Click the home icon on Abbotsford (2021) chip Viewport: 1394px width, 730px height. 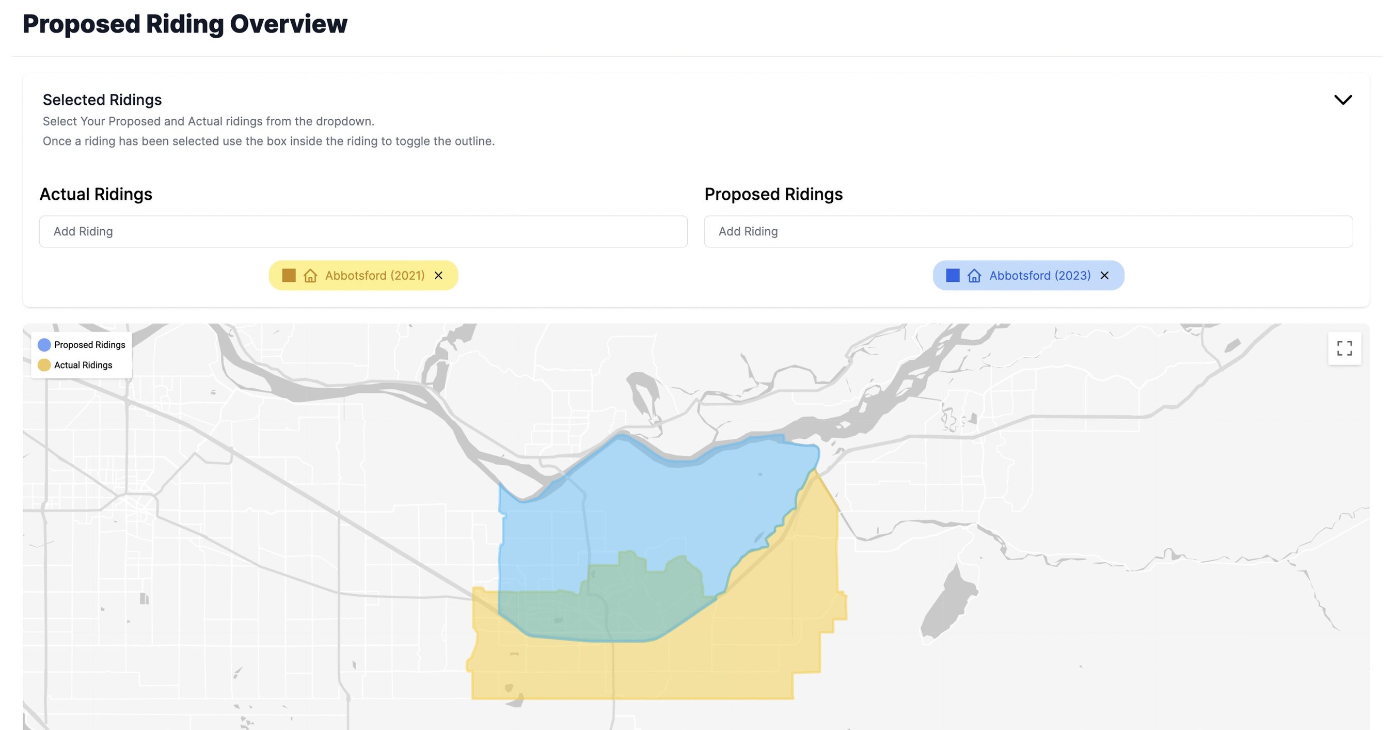311,276
